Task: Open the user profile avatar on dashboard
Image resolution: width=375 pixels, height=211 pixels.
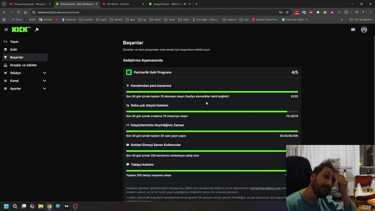Action: pos(364,30)
